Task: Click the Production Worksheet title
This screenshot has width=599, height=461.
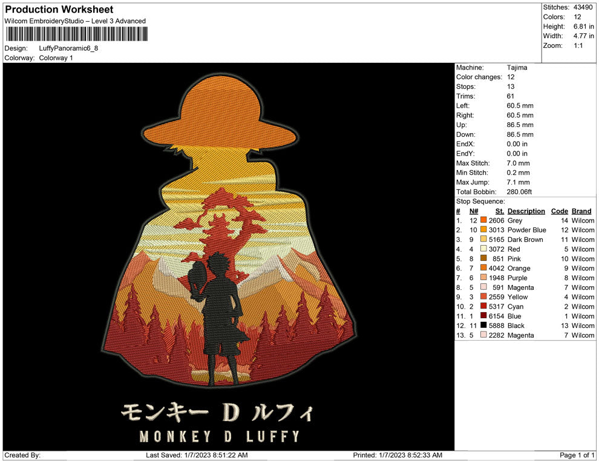Action: point(59,10)
